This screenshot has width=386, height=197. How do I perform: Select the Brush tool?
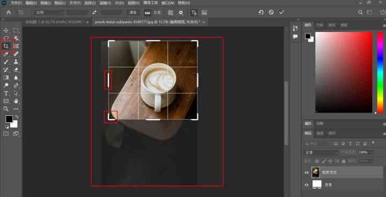[x=6, y=62]
